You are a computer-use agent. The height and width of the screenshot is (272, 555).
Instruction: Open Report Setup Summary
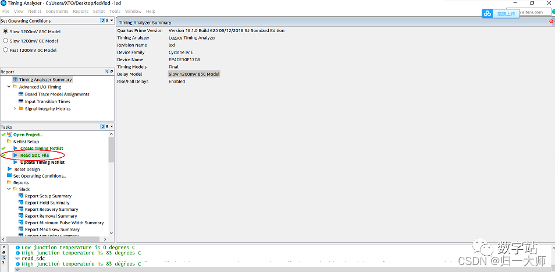click(48, 196)
